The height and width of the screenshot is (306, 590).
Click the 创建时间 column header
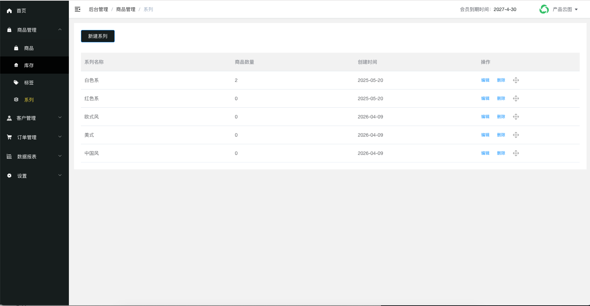368,62
